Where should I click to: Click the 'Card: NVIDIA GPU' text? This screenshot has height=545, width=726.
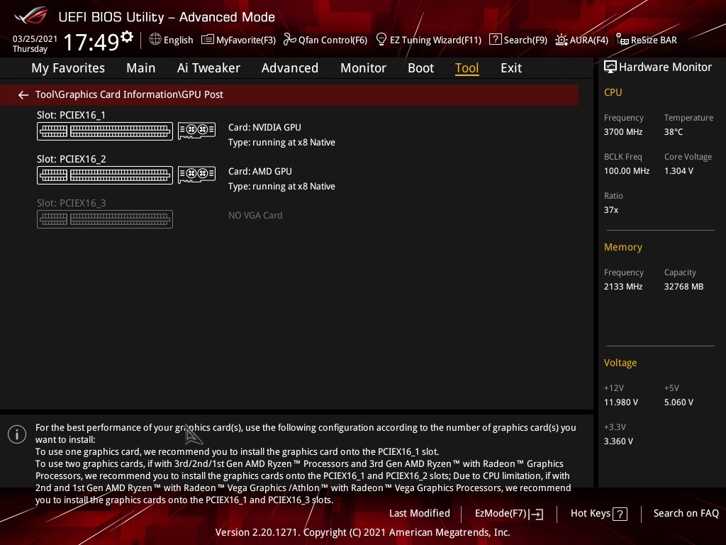[x=264, y=128]
